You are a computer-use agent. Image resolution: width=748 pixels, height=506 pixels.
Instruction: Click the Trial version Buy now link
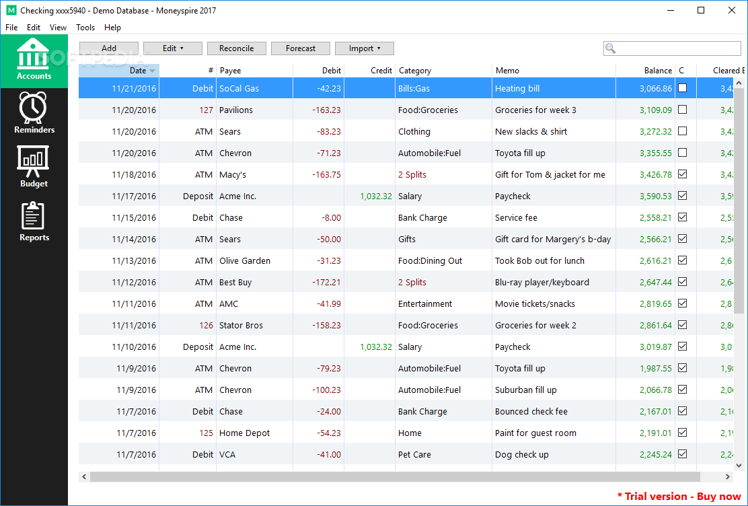679,496
